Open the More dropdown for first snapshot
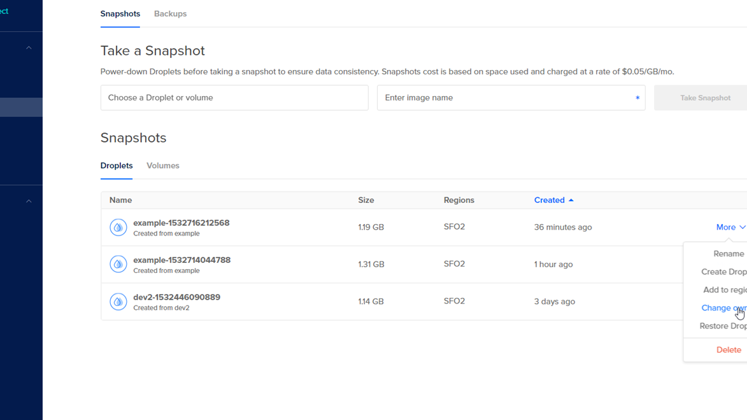The height and width of the screenshot is (420, 747). [x=730, y=227]
